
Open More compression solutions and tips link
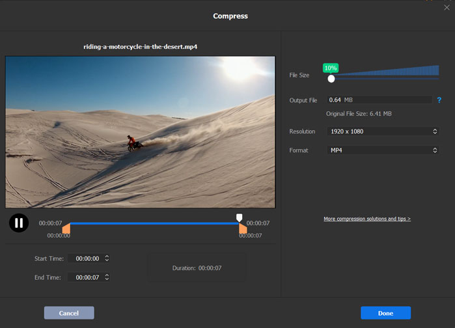point(367,219)
